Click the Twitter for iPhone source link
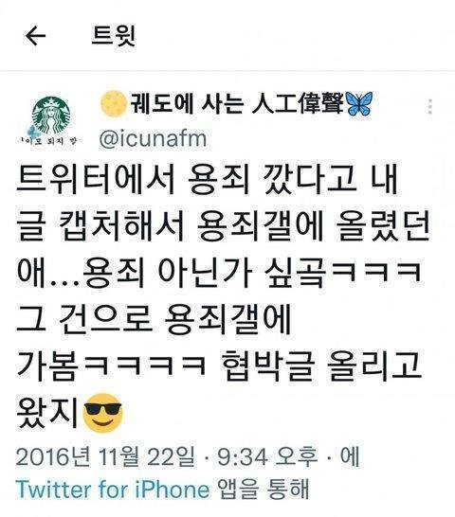 [113, 489]
